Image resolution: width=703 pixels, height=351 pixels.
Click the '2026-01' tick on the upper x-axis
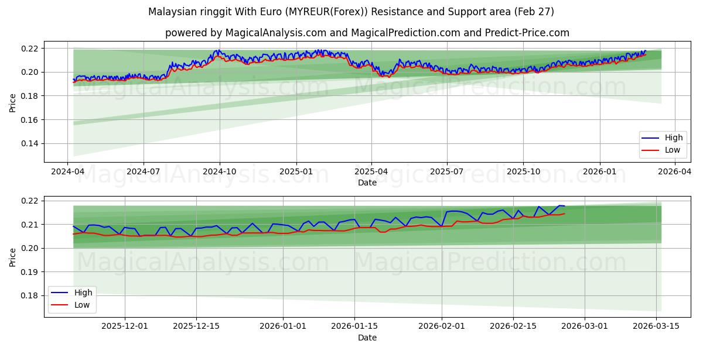click(x=600, y=171)
